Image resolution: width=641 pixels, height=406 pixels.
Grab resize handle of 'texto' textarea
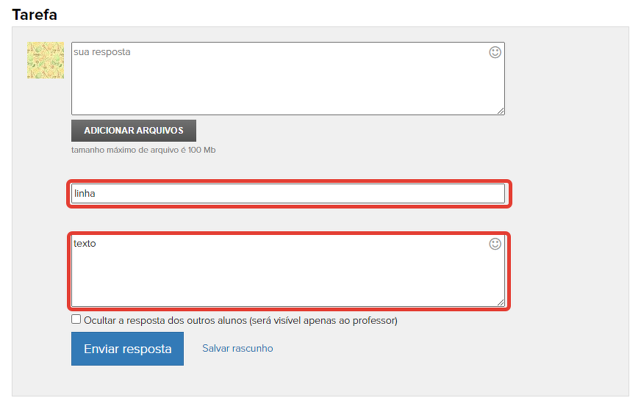(500, 301)
